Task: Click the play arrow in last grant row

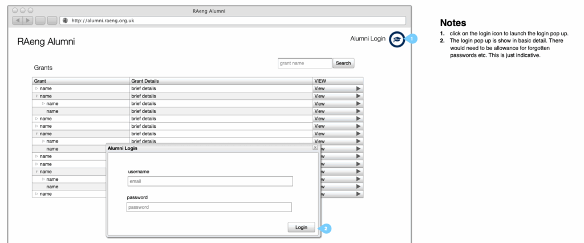Action: click(358, 194)
